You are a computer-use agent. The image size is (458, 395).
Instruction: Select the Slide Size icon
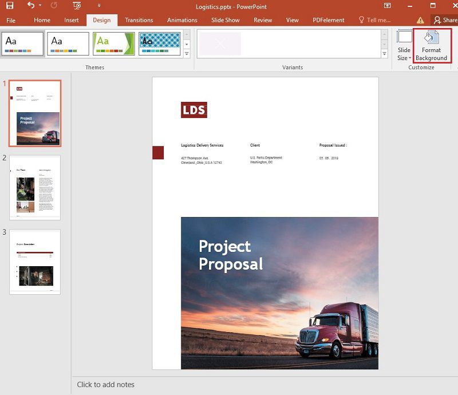405,37
